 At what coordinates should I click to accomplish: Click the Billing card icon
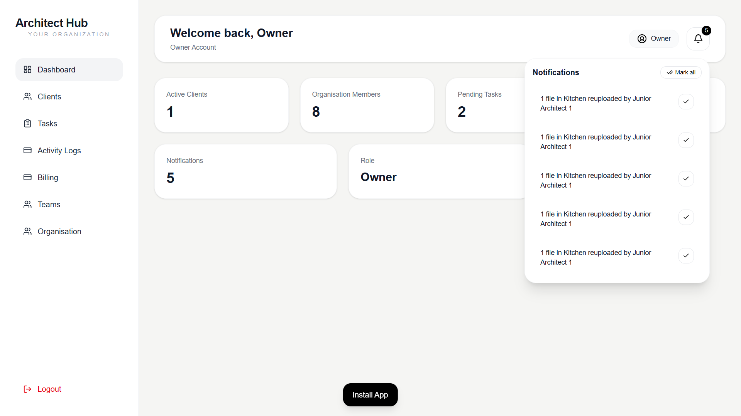(x=27, y=178)
